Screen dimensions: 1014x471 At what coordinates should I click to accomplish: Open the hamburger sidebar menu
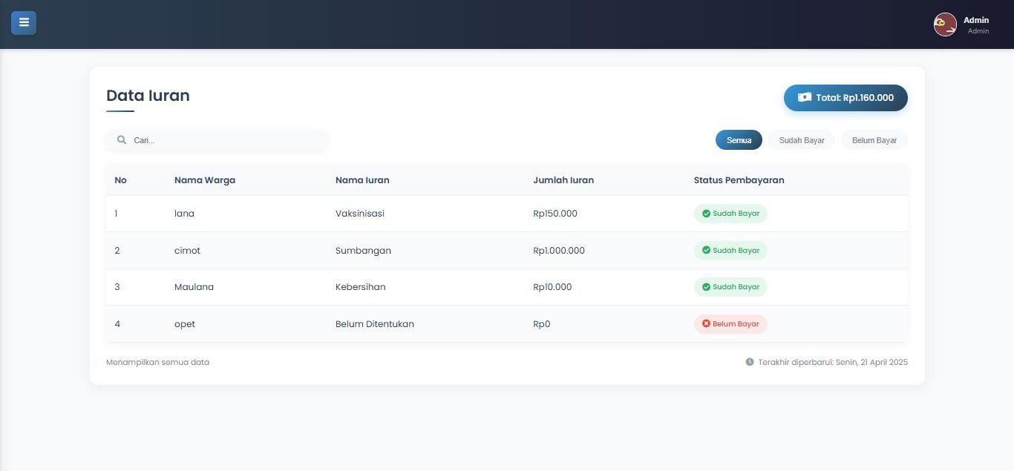click(x=24, y=23)
